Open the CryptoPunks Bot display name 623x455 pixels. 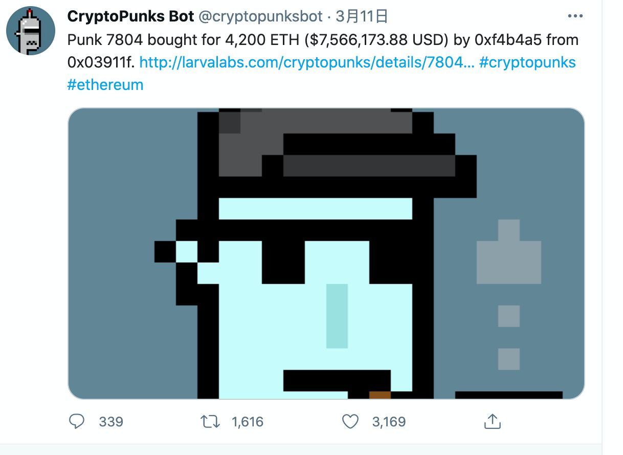click(130, 17)
